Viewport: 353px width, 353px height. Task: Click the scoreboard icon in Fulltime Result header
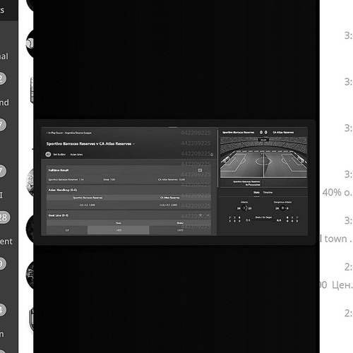click(x=200, y=170)
